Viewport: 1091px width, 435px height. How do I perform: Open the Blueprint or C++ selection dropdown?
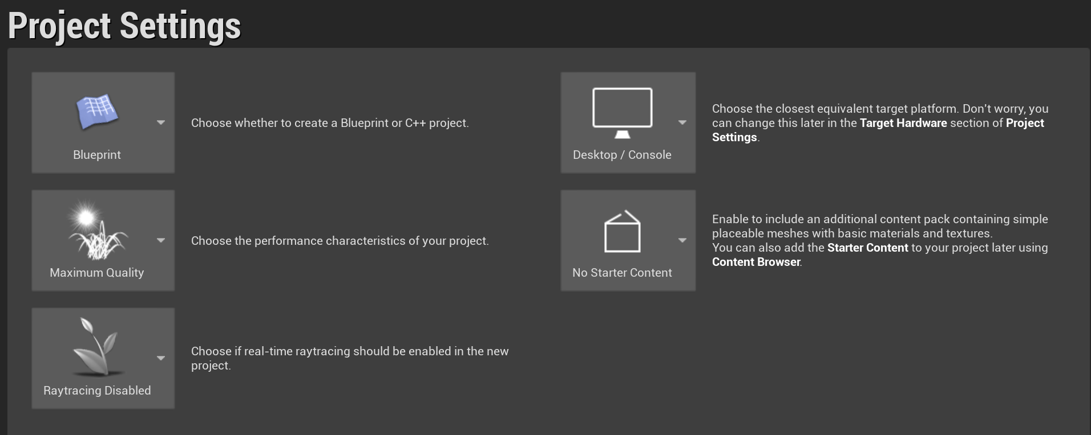coord(161,122)
